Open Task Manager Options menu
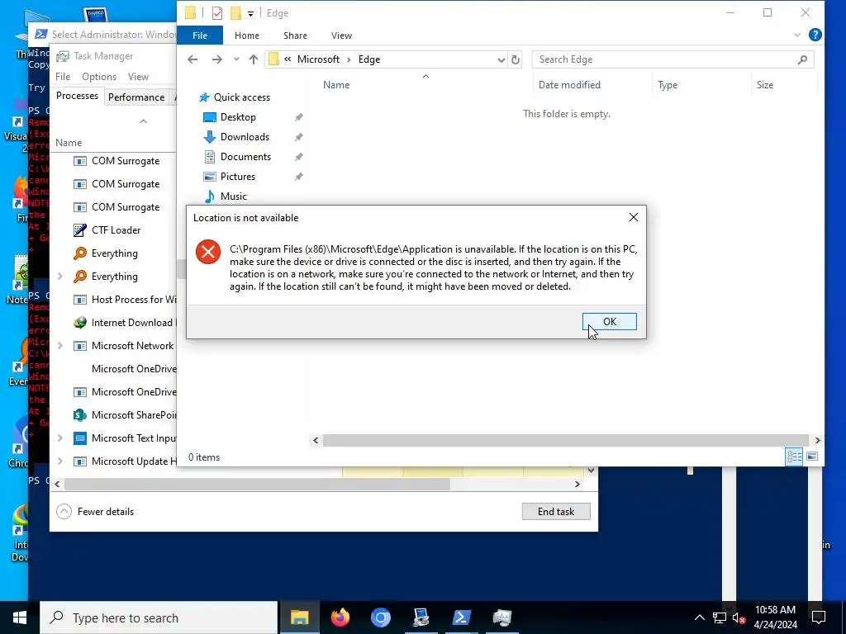Screen dimensions: 846x634 [x=99, y=77]
